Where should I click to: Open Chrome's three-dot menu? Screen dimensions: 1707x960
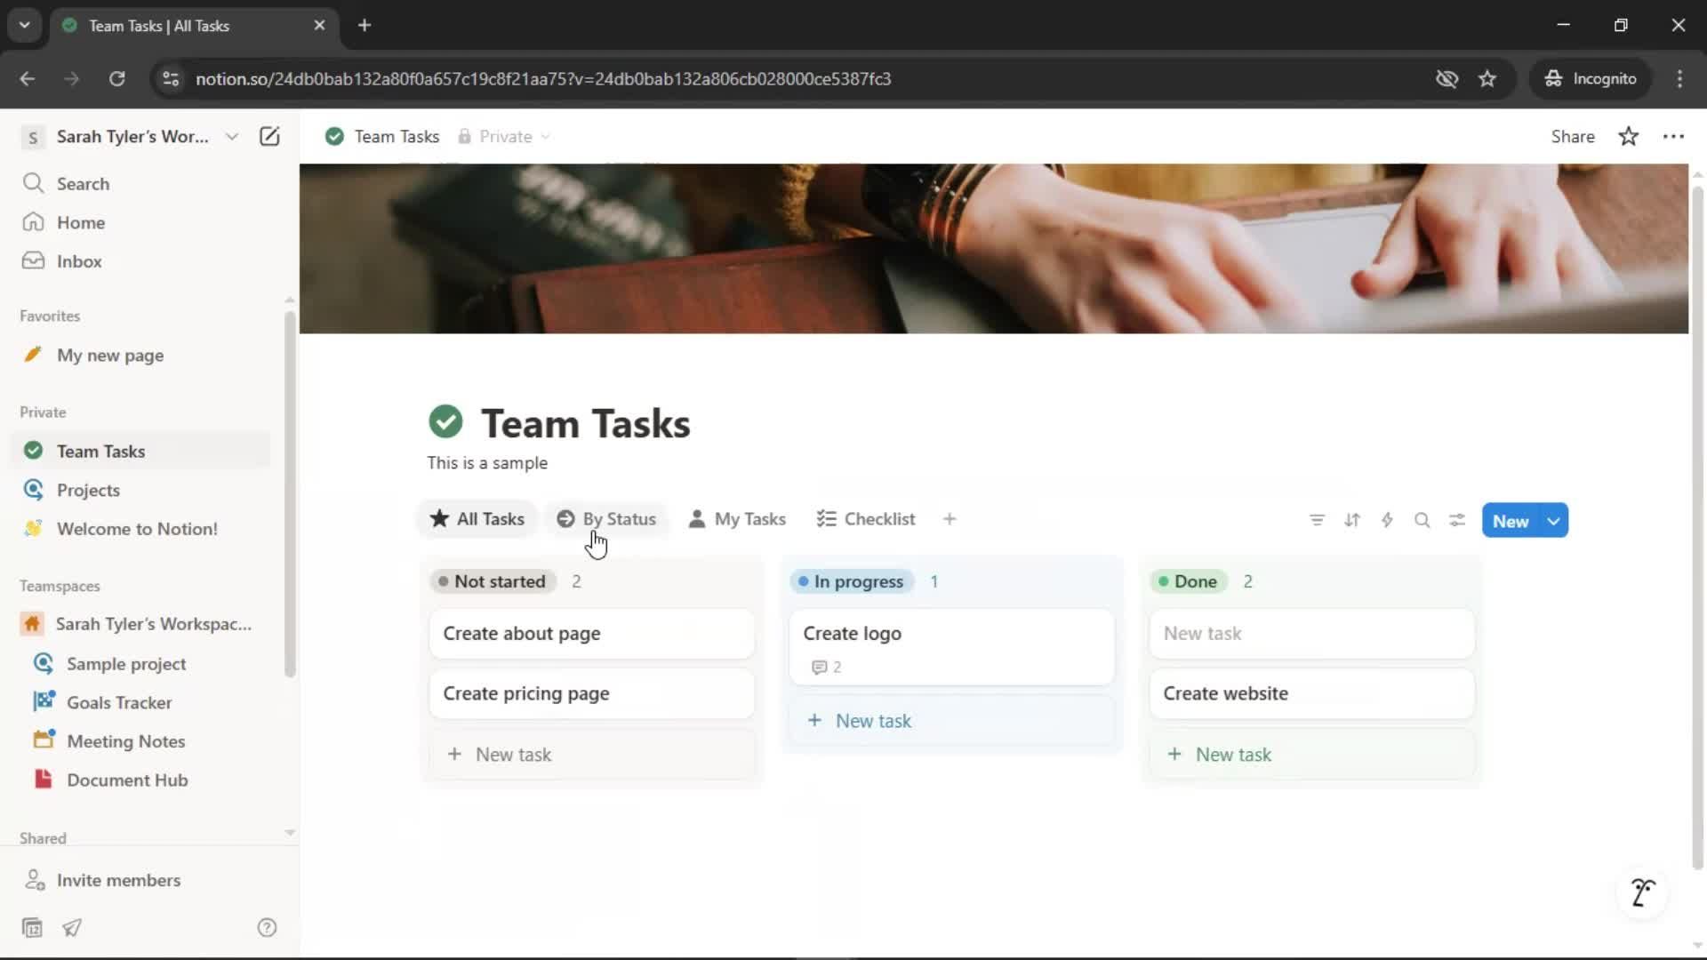tap(1679, 78)
